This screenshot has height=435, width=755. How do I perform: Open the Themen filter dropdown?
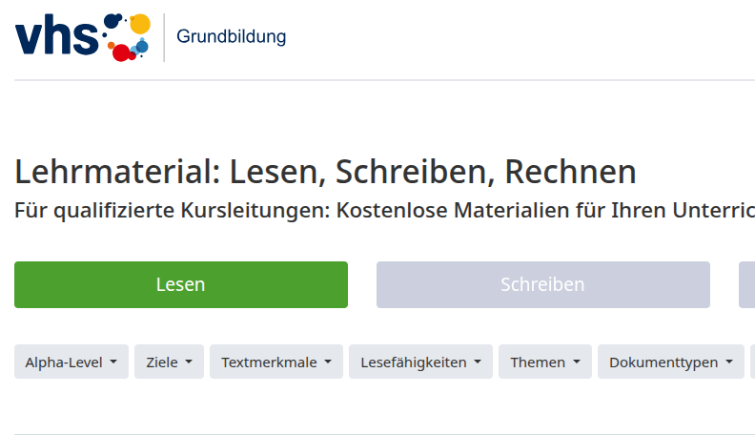coord(544,362)
